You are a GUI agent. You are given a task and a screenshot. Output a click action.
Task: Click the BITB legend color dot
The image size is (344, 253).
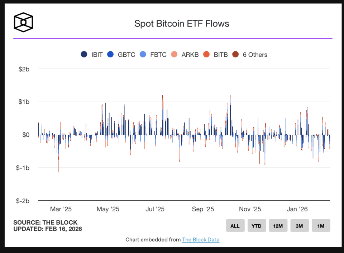click(x=206, y=55)
